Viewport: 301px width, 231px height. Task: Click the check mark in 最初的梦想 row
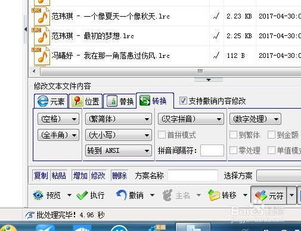click(216, 36)
